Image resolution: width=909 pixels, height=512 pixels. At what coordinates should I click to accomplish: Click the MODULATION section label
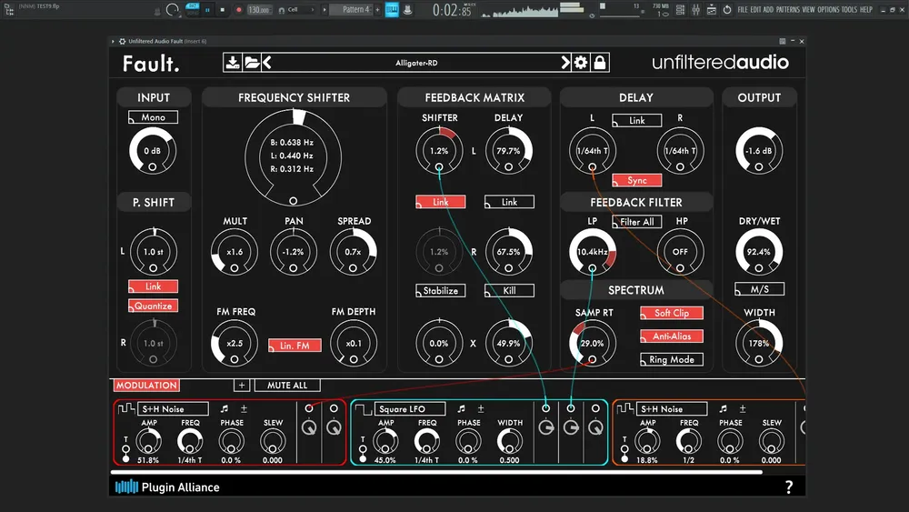click(x=146, y=385)
